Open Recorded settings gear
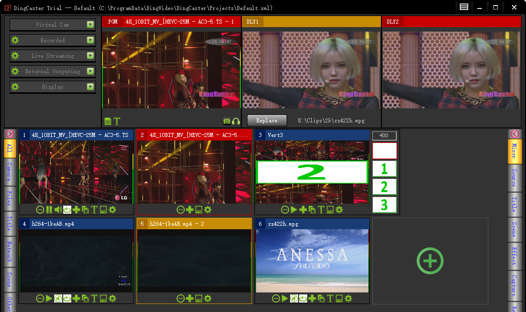 point(15,40)
